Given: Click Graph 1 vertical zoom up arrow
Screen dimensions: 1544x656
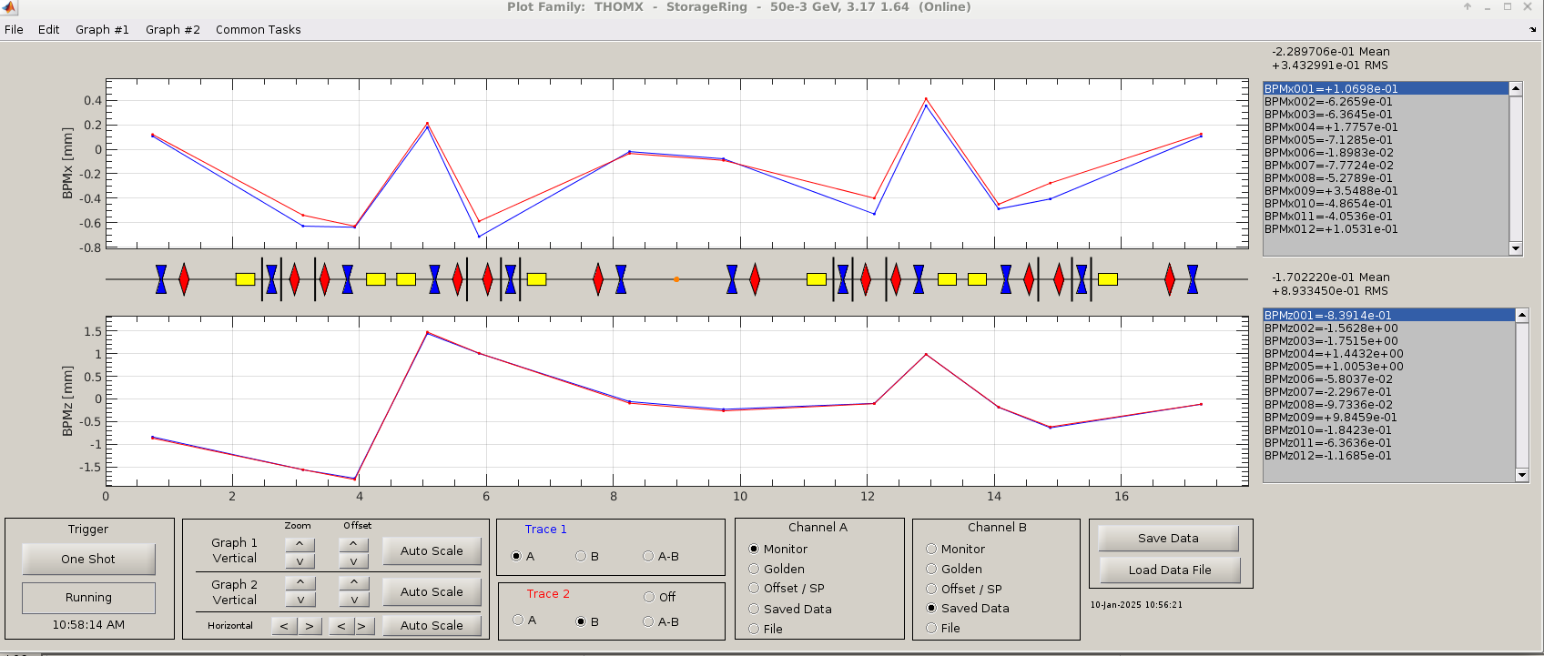Looking at the screenshot, I should click(x=300, y=544).
